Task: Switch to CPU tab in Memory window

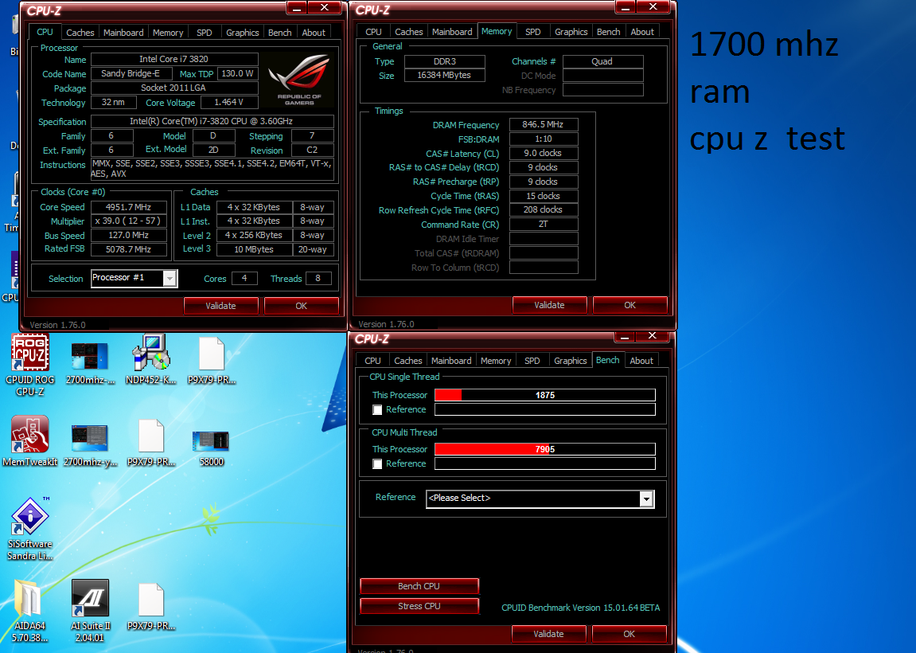Action: point(373,32)
